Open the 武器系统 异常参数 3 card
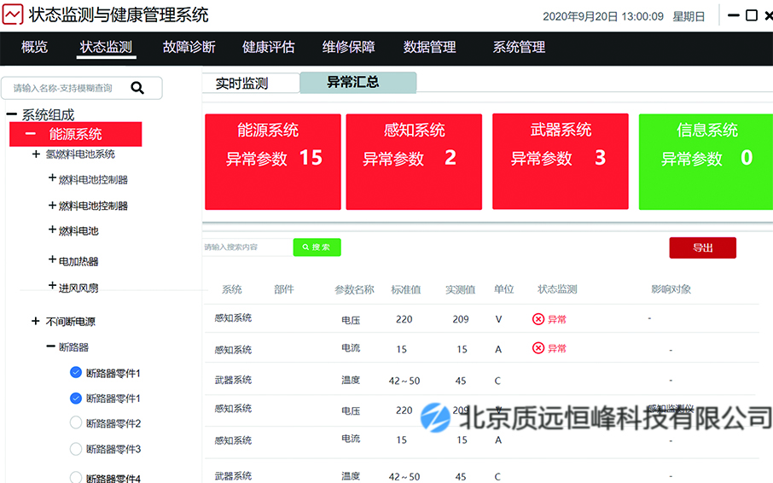Viewport: 773px width, 483px height. pyautogui.click(x=561, y=161)
